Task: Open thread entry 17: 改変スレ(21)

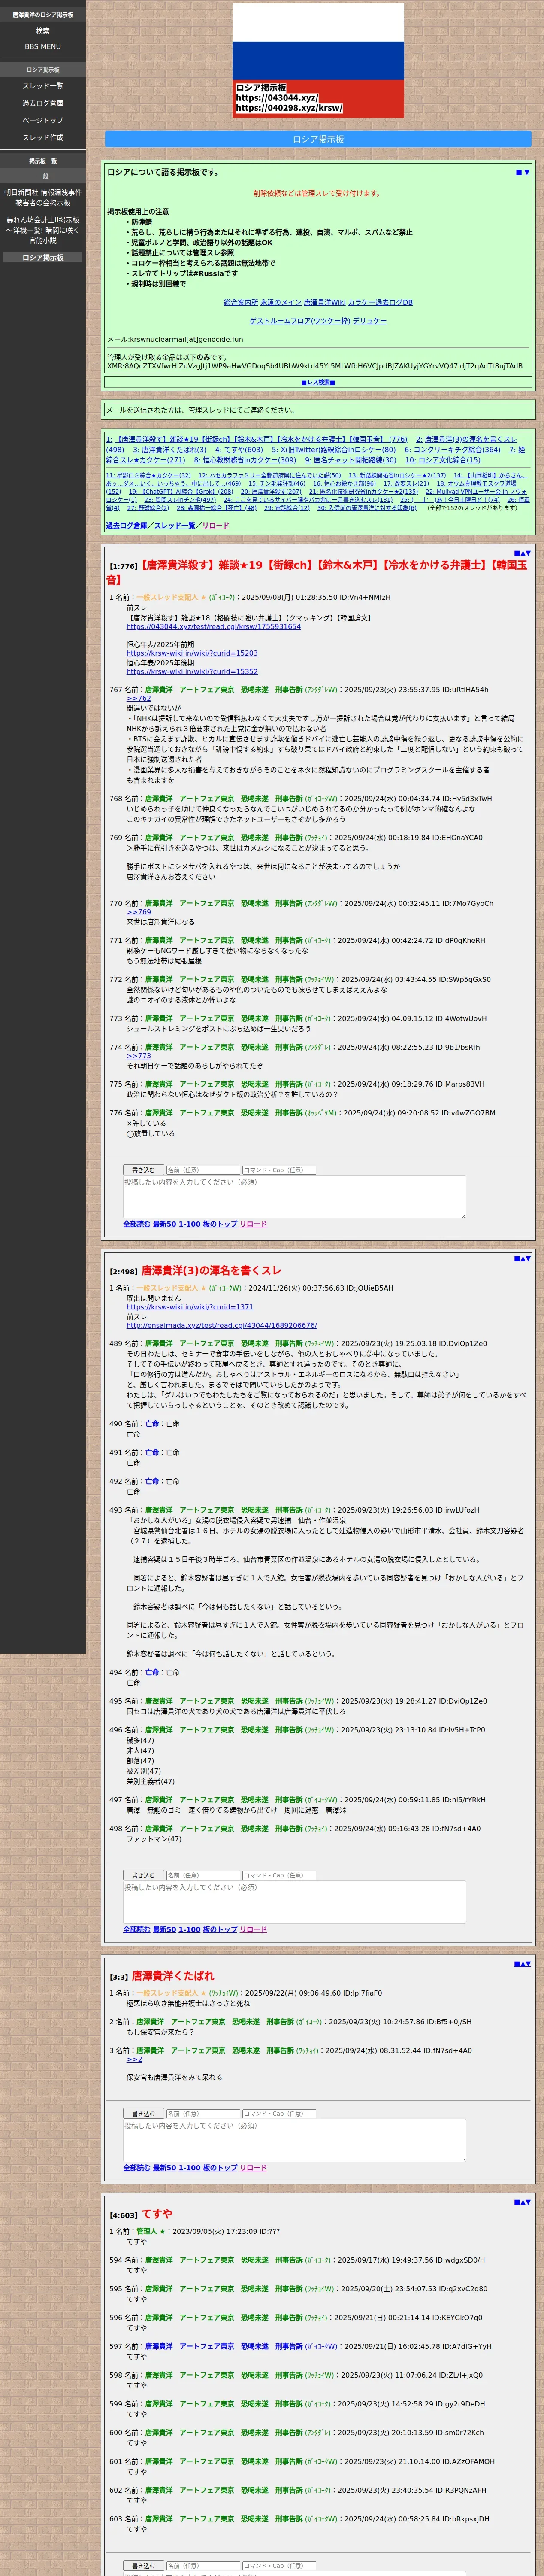Action: pos(406,484)
